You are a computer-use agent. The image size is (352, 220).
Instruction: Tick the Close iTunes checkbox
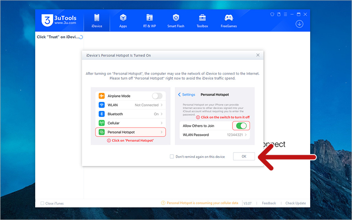coord(42,203)
